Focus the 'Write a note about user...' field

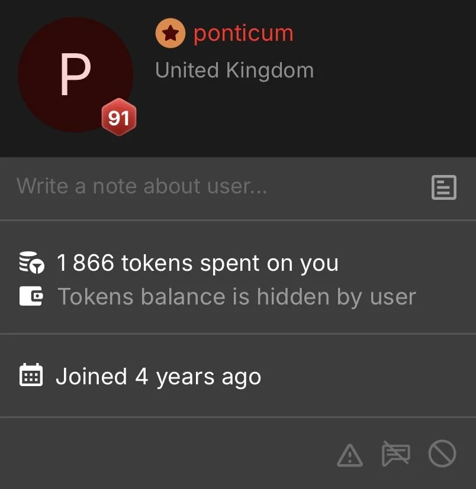click(x=218, y=187)
